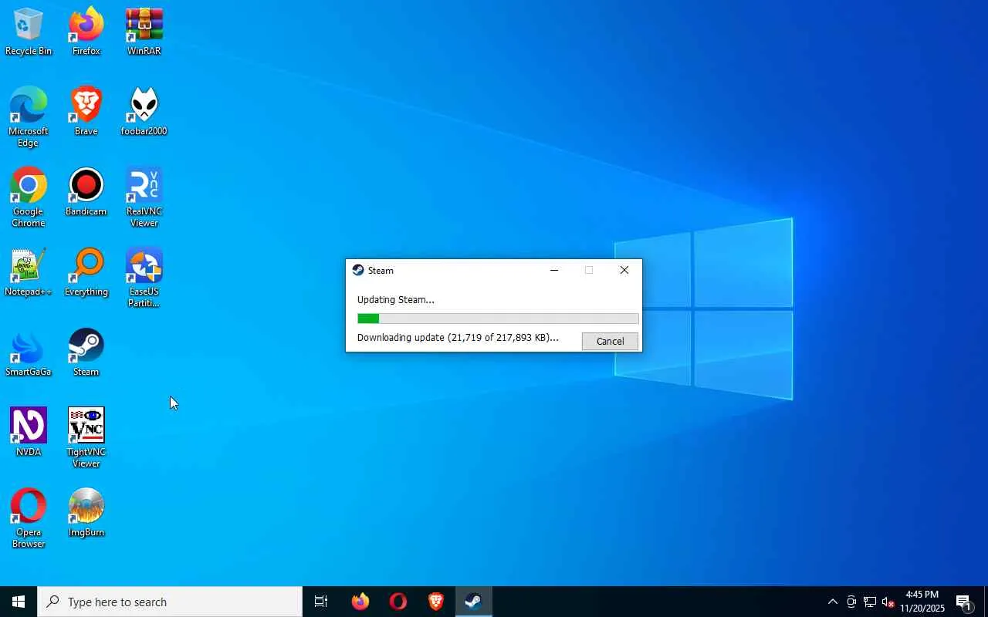Open the Meet Now tray icon
Screen dimensions: 988x617
(x=851, y=602)
